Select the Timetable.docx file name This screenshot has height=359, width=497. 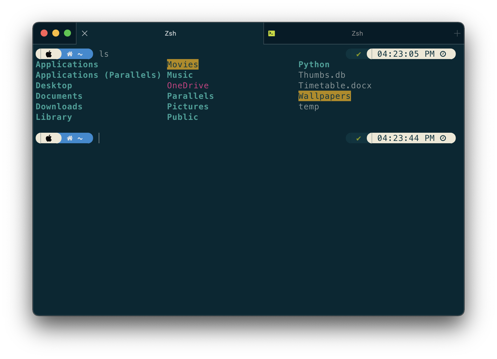(x=335, y=85)
